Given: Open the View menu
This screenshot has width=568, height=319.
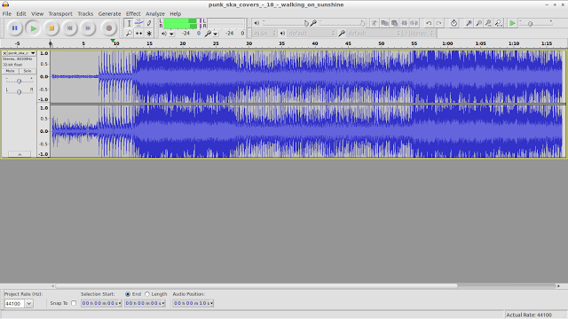Looking at the screenshot, I should tap(37, 14).
